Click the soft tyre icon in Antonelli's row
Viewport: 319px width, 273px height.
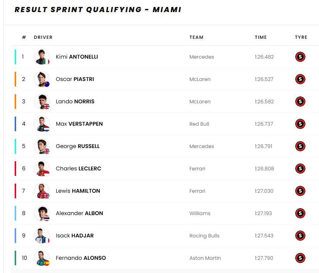click(300, 57)
